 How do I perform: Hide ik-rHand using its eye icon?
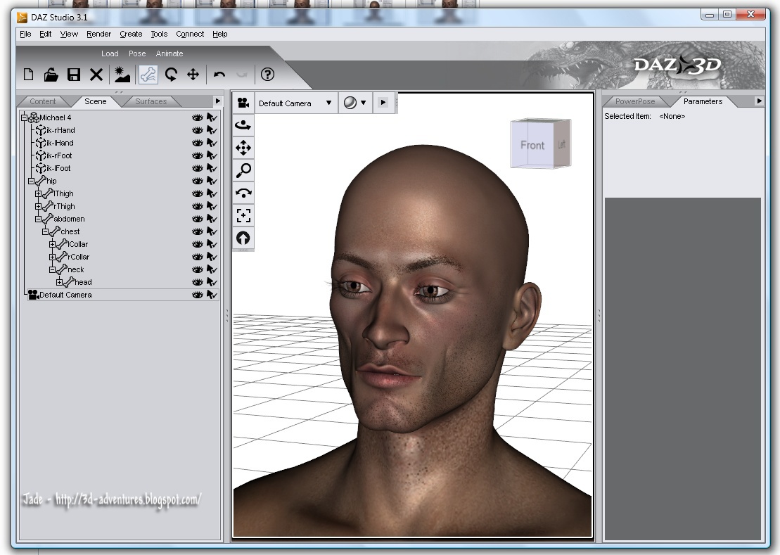(198, 130)
